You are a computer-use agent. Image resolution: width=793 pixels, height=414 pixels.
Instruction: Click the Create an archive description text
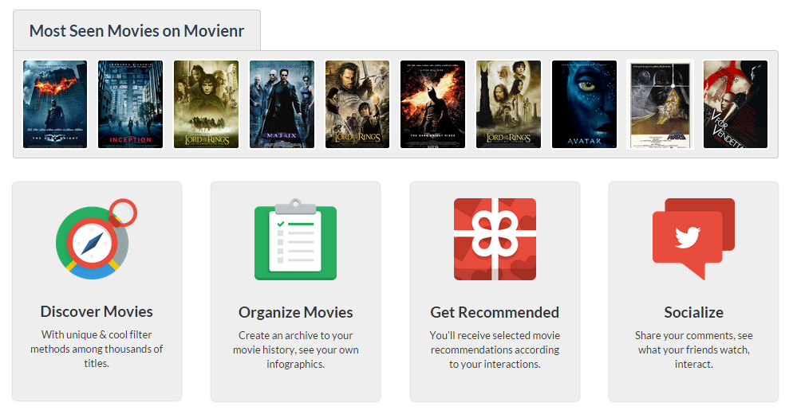coord(295,350)
